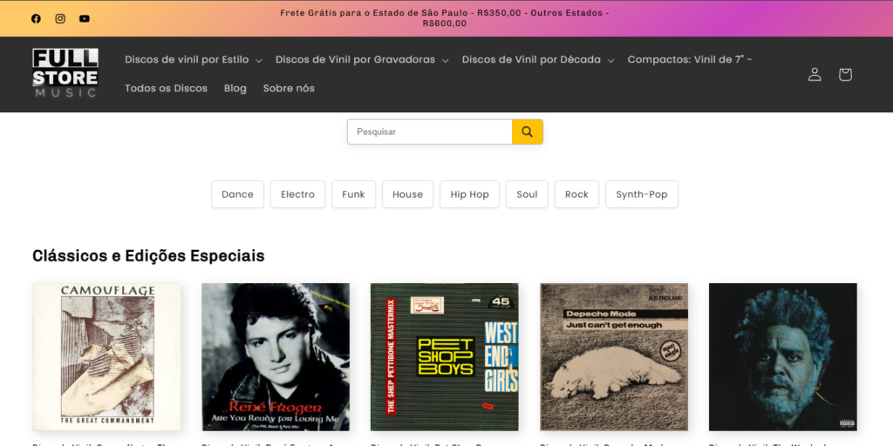Select the Hip Hop genre button

[469, 194]
